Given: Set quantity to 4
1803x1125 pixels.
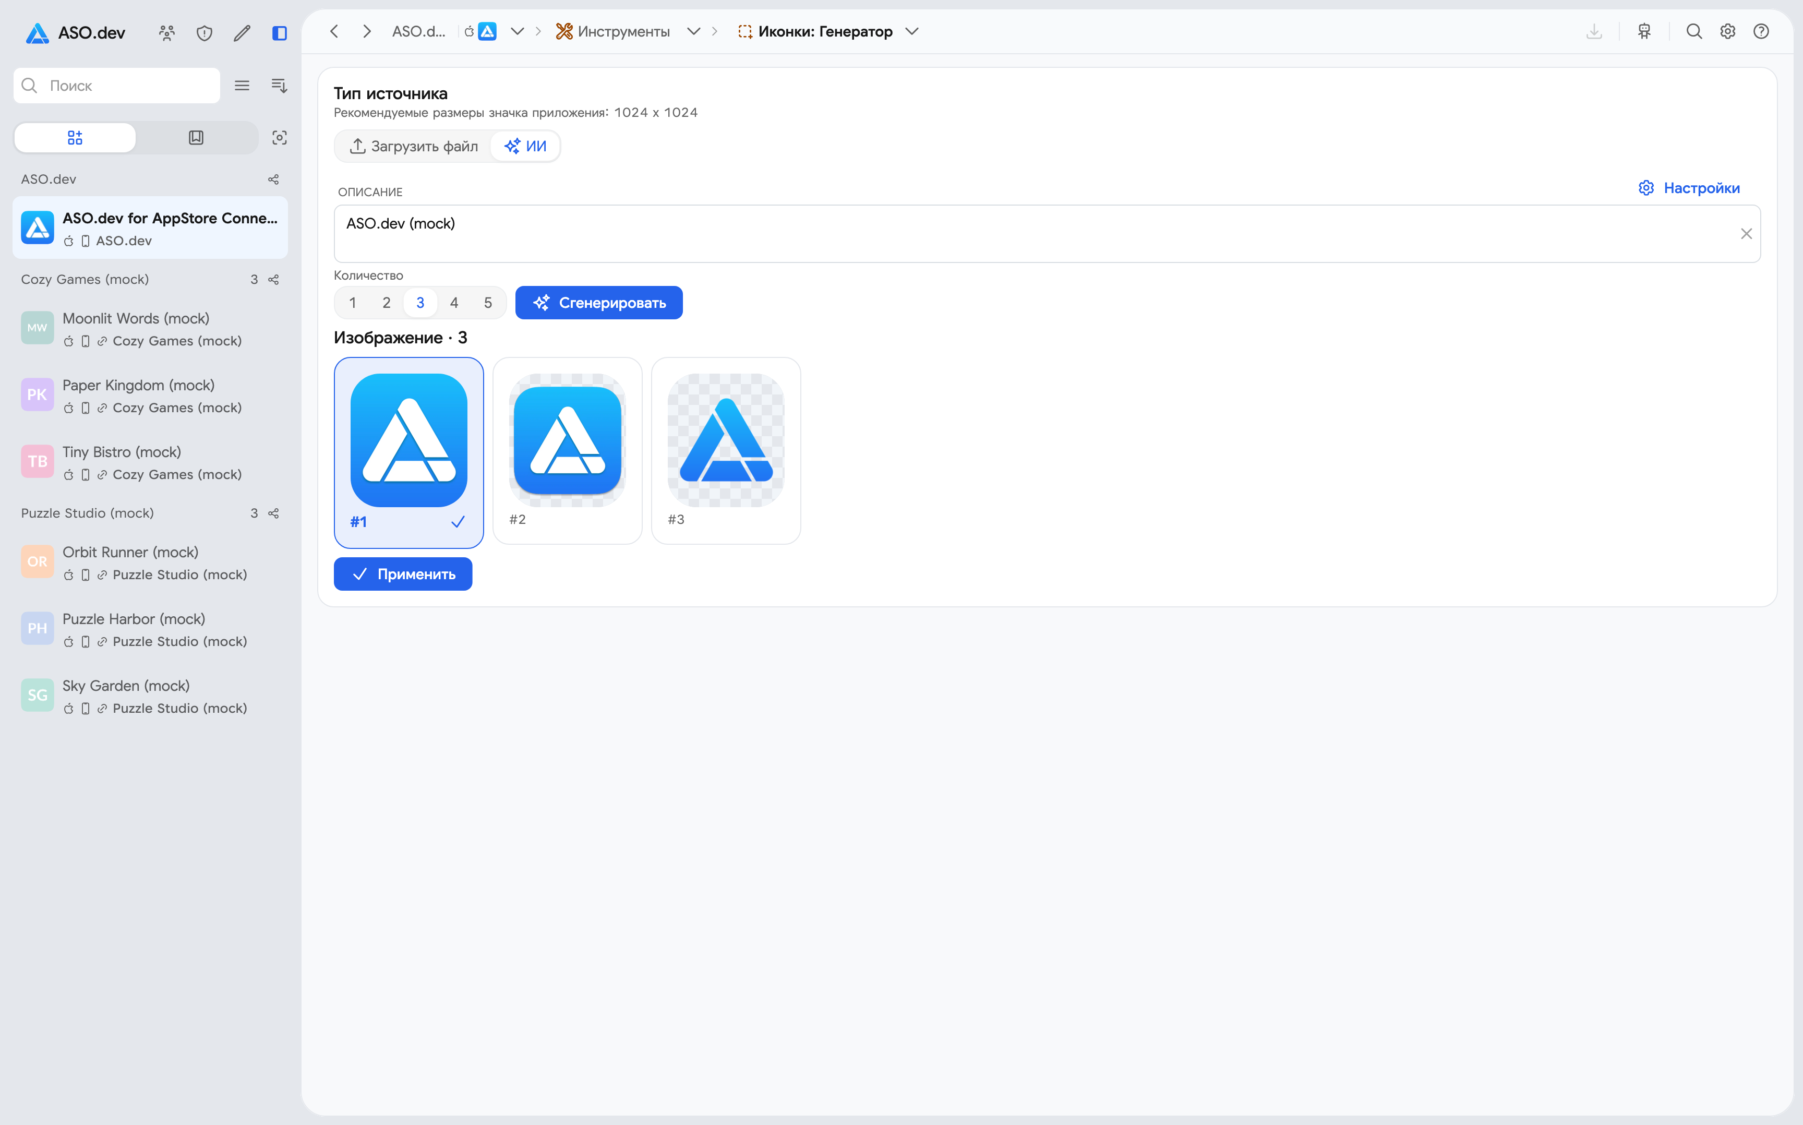Looking at the screenshot, I should coord(454,303).
